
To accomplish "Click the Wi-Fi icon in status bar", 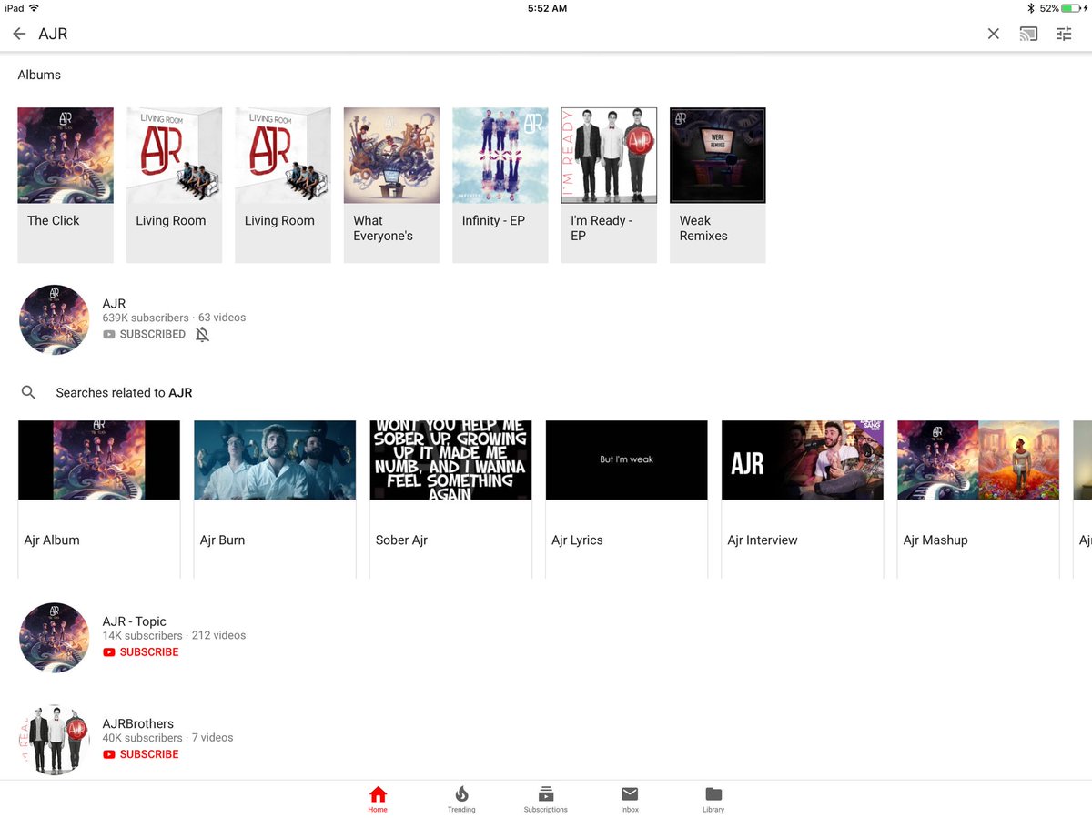I will [x=35, y=8].
